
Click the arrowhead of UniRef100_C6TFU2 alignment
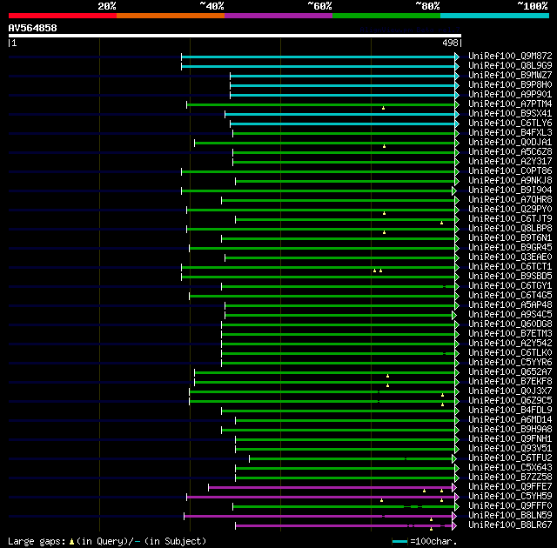click(x=454, y=459)
